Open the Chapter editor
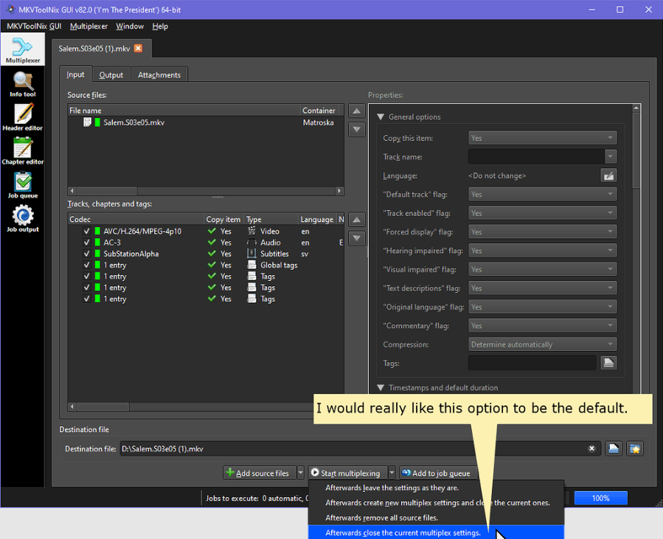 [23, 152]
